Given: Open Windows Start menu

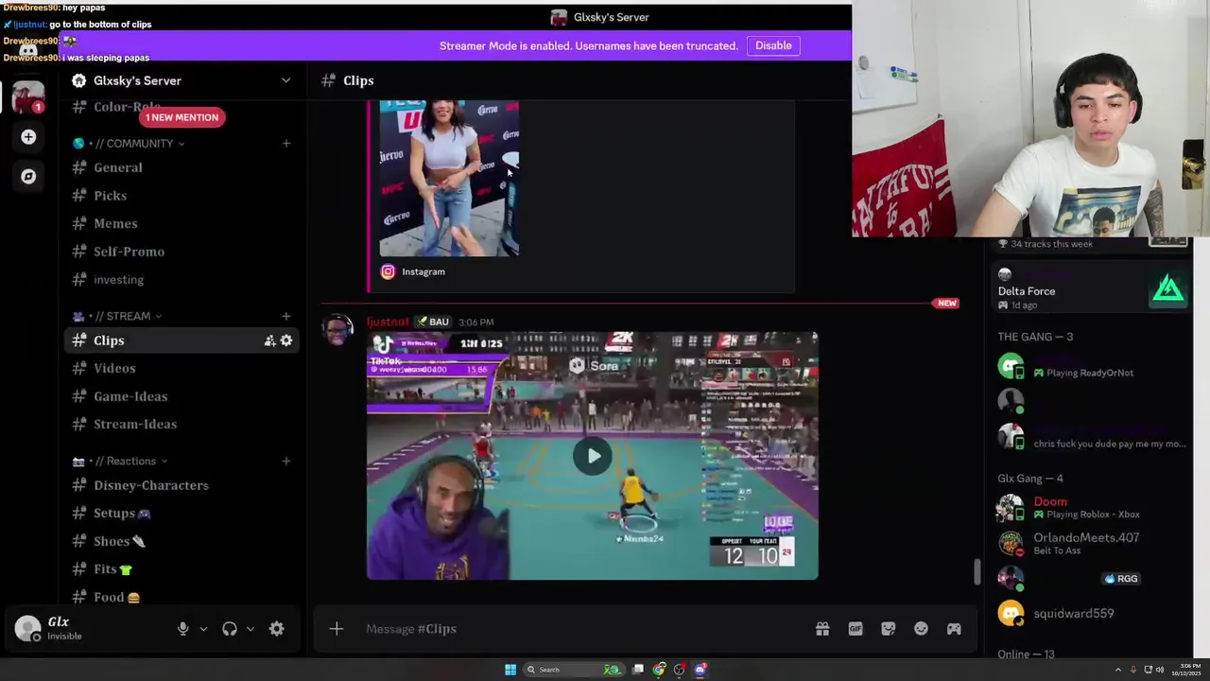Looking at the screenshot, I should click(510, 670).
